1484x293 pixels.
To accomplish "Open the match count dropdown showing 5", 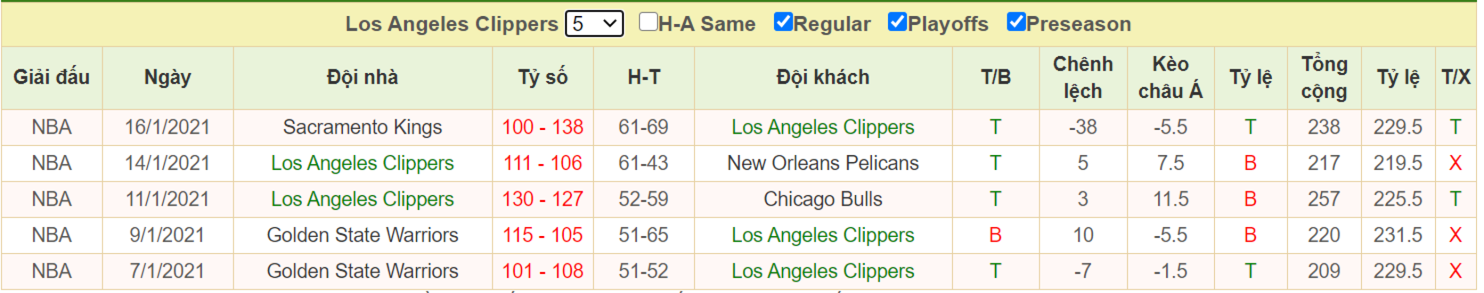I will click(594, 23).
